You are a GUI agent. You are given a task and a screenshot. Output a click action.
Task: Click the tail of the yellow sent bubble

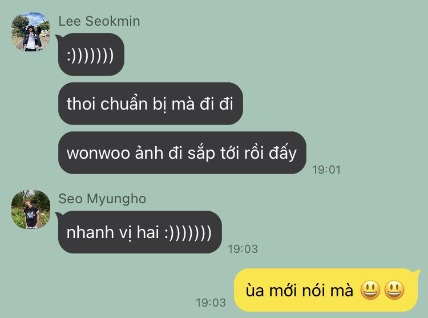[417, 272]
